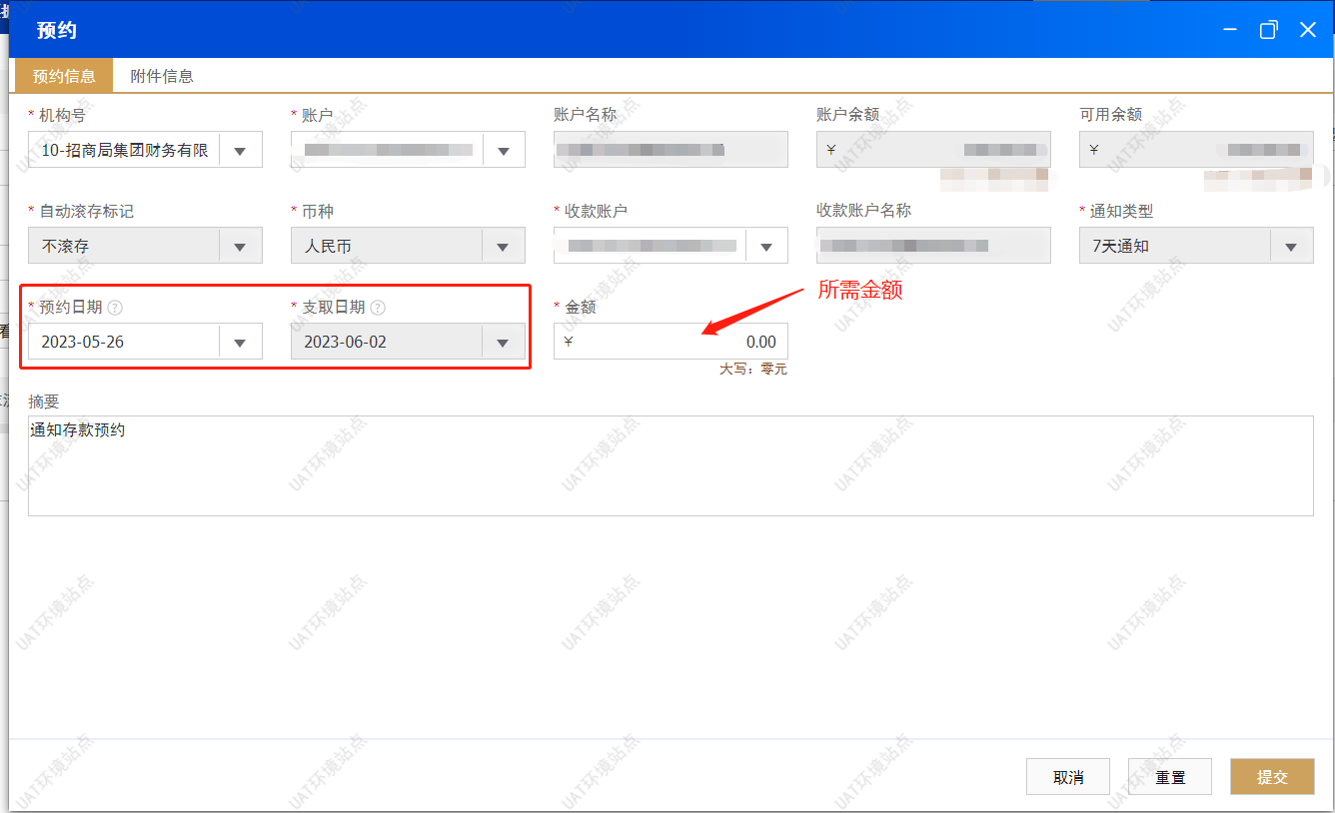Expand the 机构号 dropdown
The image size is (1335, 813).
tap(240, 150)
